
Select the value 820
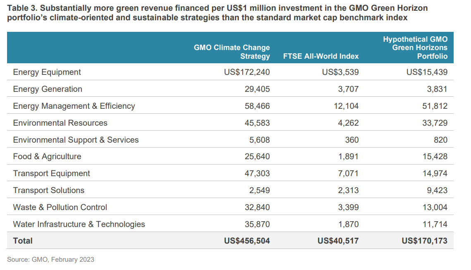441,140
